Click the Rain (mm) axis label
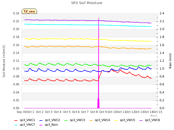The width and height of the screenshot is (174, 130). [x=170, y=61]
